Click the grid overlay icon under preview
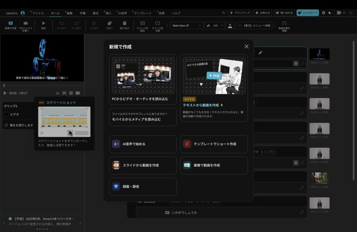This screenshot has width=357, height=232. pyautogui.click(x=71, y=93)
